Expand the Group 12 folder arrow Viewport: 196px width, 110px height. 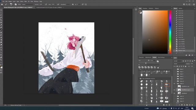pyautogui.click(x=176, y=97)
